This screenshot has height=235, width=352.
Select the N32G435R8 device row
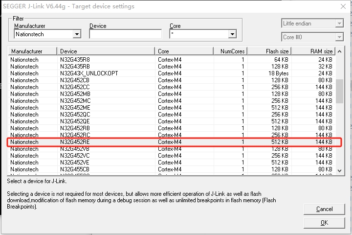point(172,60)
